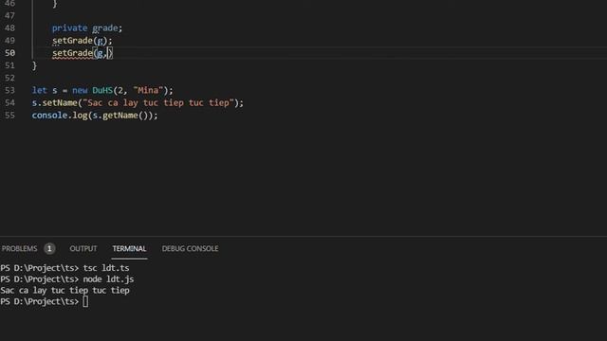Click the 'private' keyword on line 48

click(69, 28)
